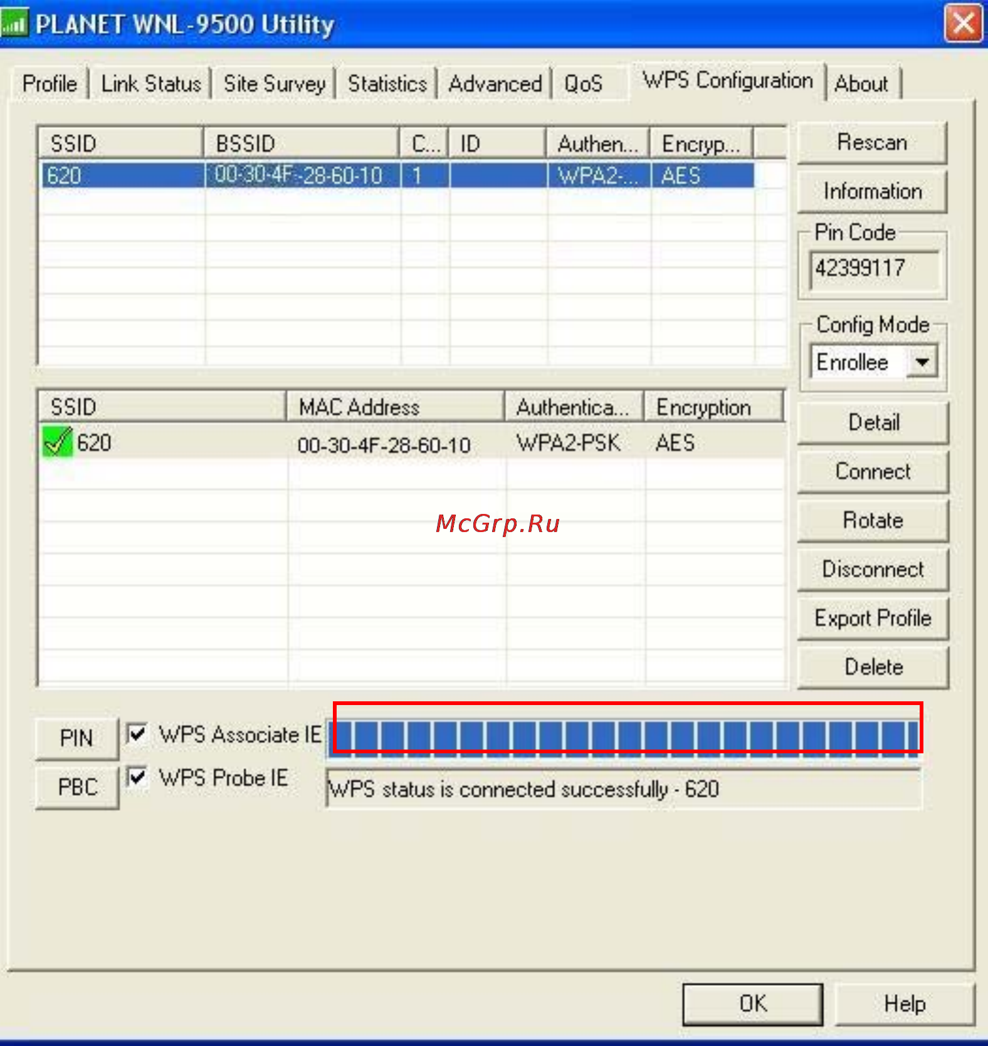Image resolution: width=988 pixels, height=1046 pixels.
Task: Open the Site Survey tab
Action: [275, 83]
